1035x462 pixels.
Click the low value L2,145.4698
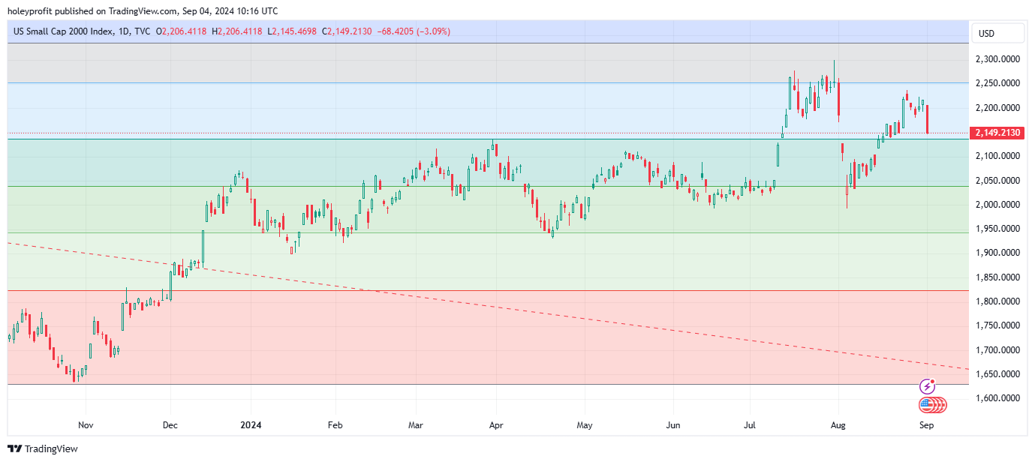pos(291,31)
